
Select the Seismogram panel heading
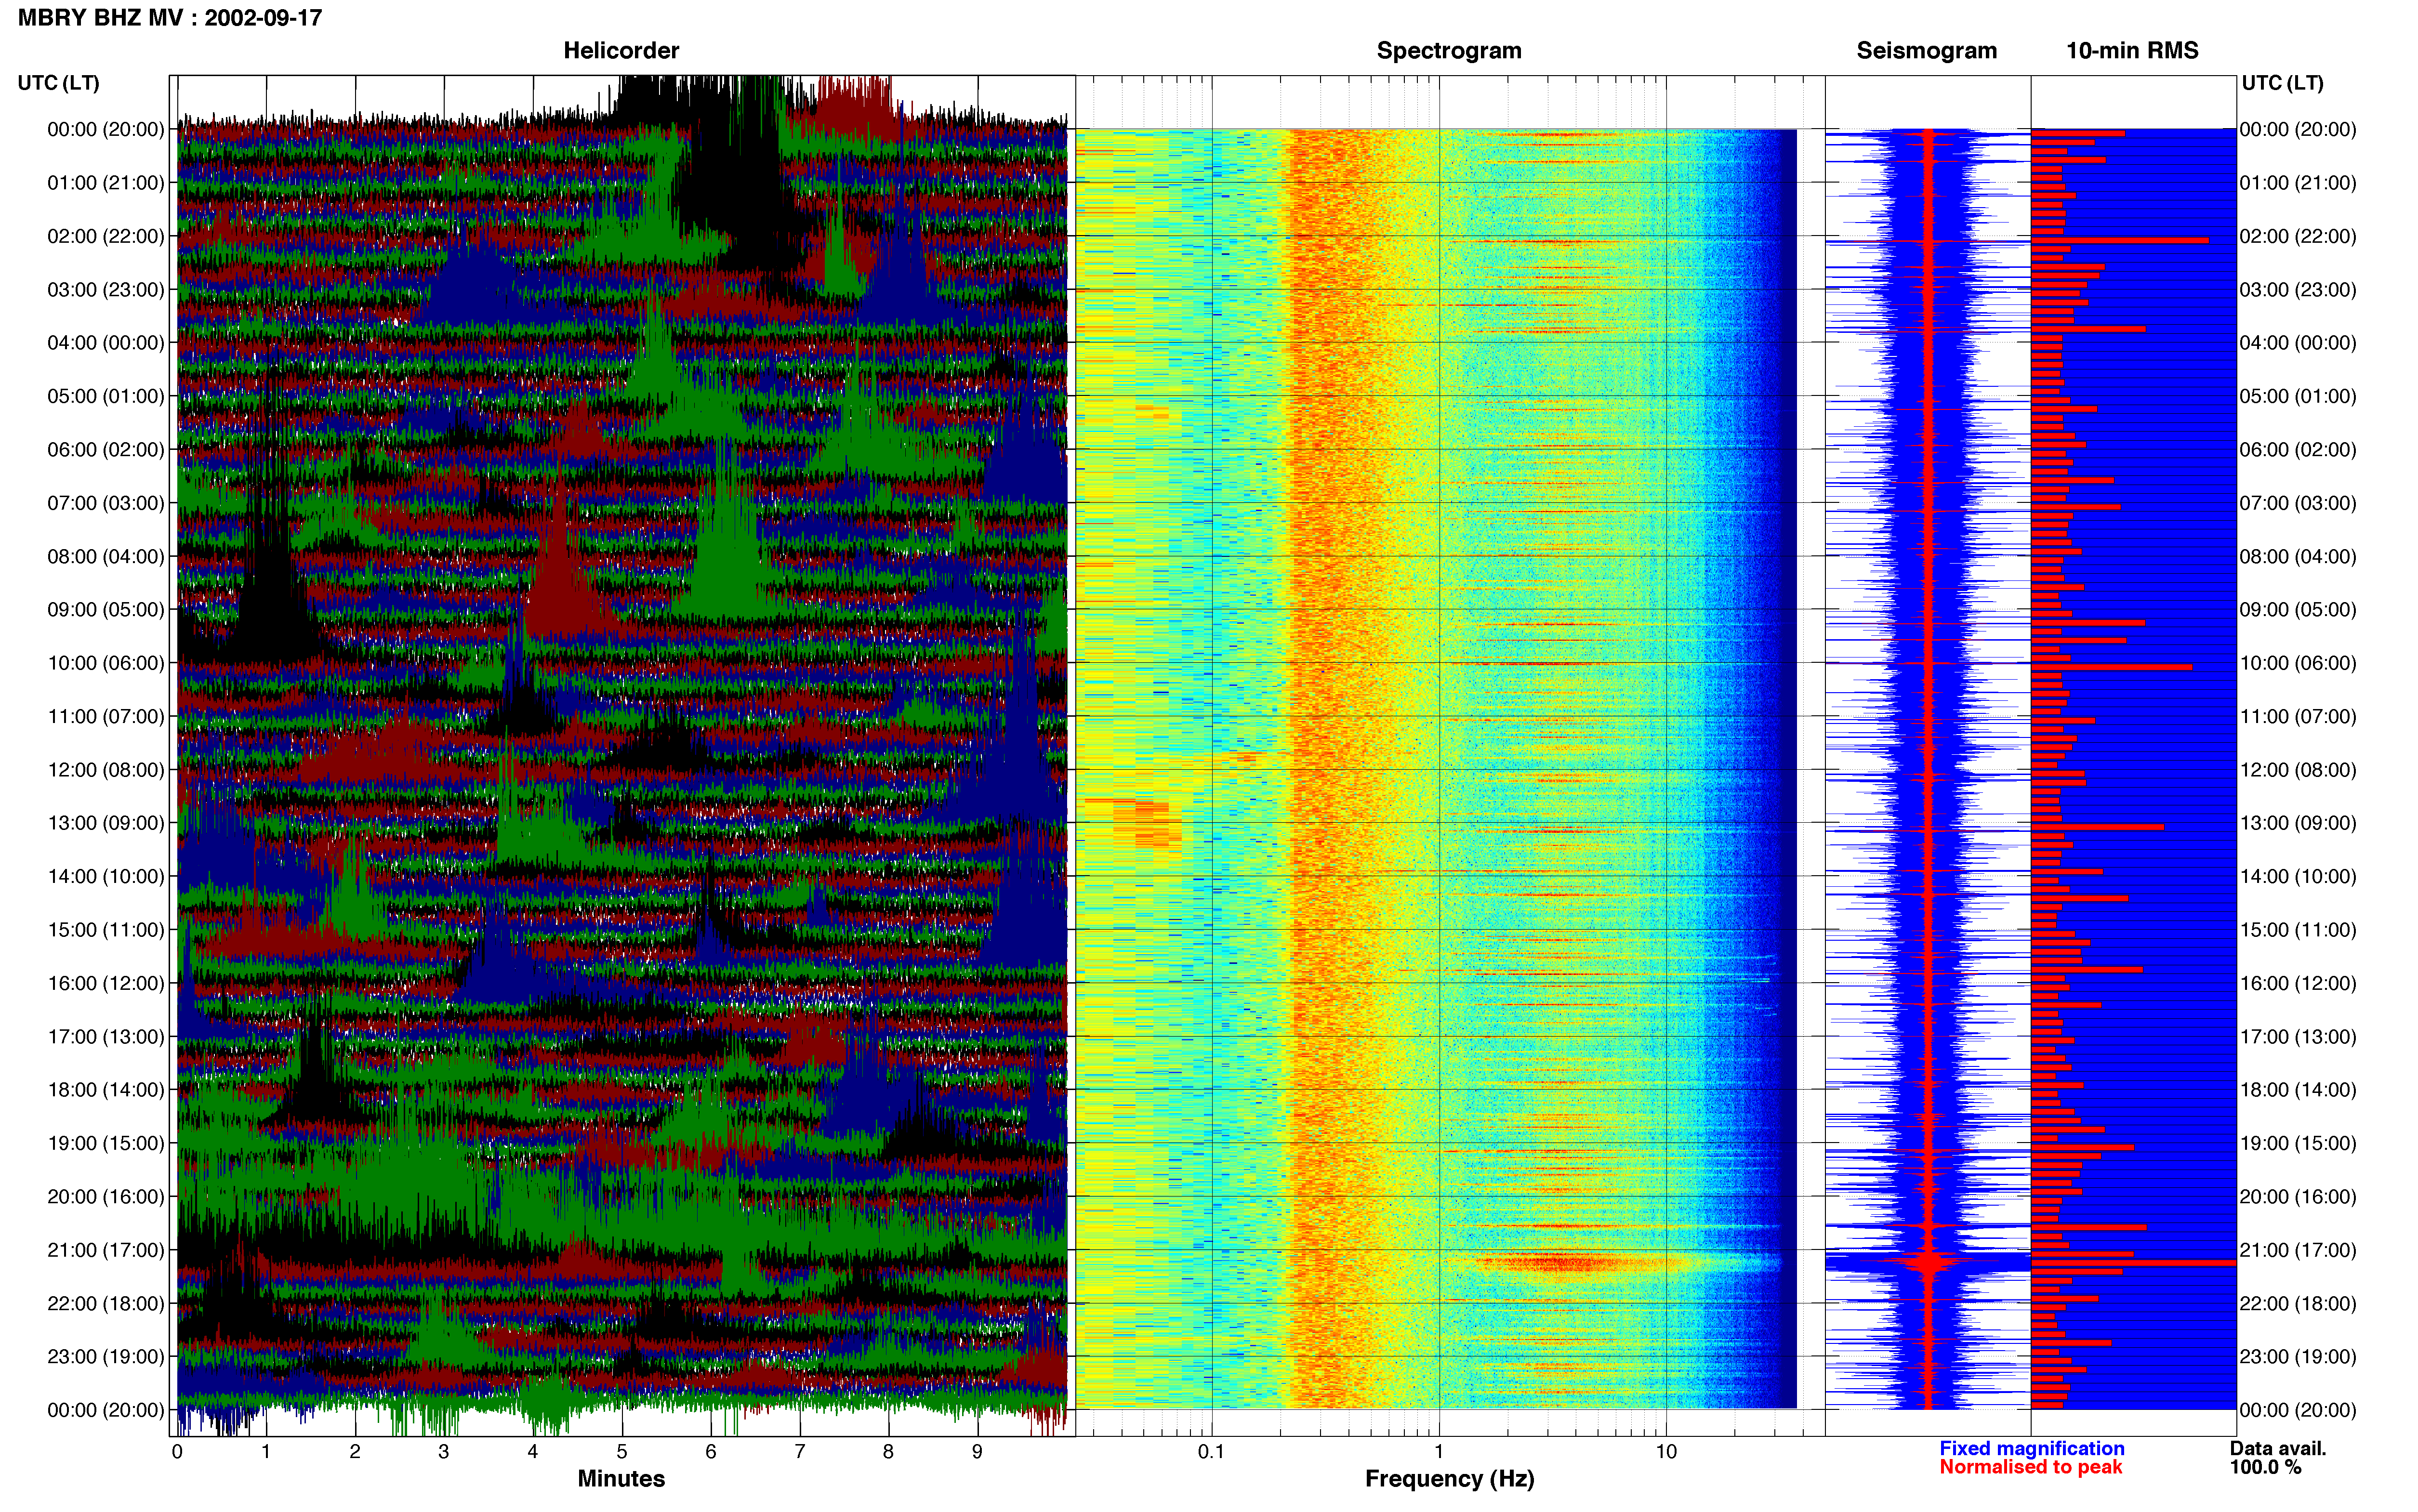click(1926, 51)
